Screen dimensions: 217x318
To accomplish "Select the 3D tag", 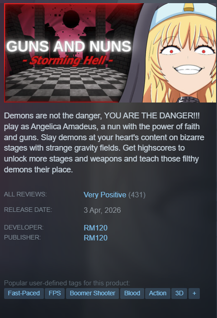I will (179, 293).
